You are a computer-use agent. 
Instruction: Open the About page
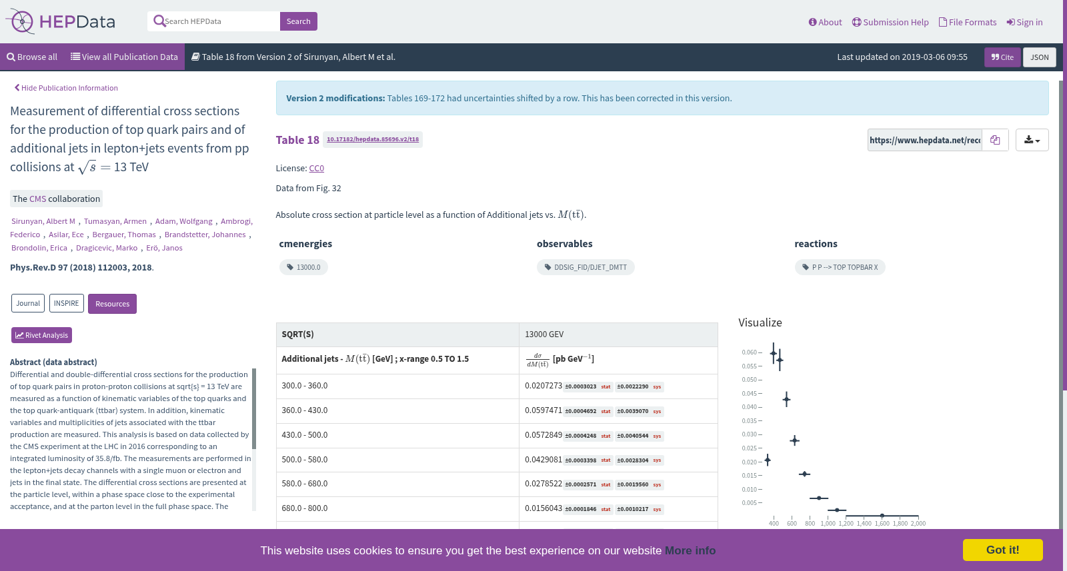click(x=825, y=22)
